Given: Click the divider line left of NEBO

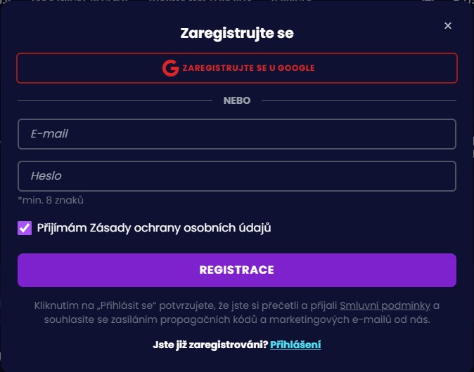Looking at the screenshot, I should pos(113,100).
